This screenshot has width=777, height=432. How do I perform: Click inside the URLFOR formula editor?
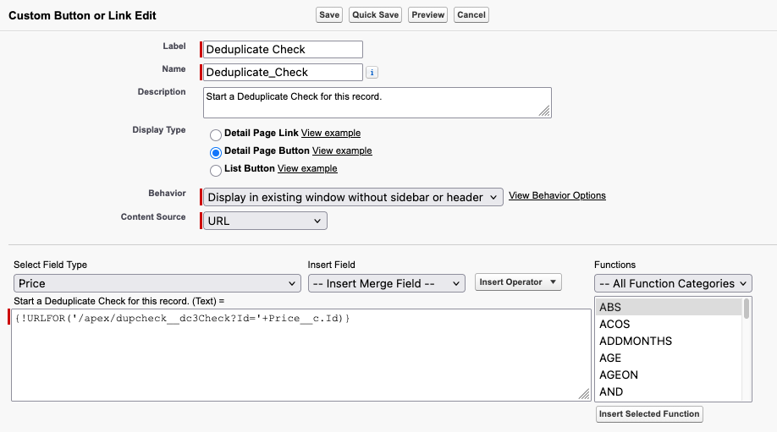click(300, 355)
